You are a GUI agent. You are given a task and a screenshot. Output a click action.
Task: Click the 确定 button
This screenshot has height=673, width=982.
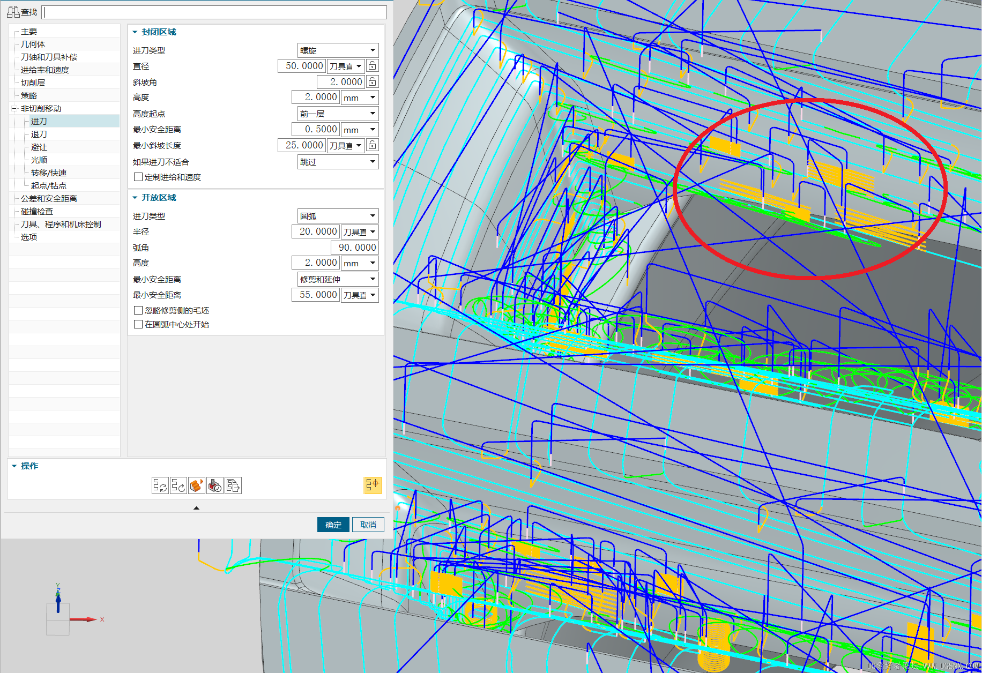tap(333, 525)
